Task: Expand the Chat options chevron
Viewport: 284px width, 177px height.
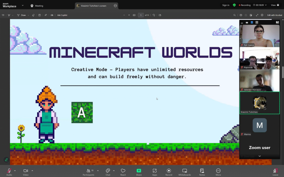Action: (114, 171)
